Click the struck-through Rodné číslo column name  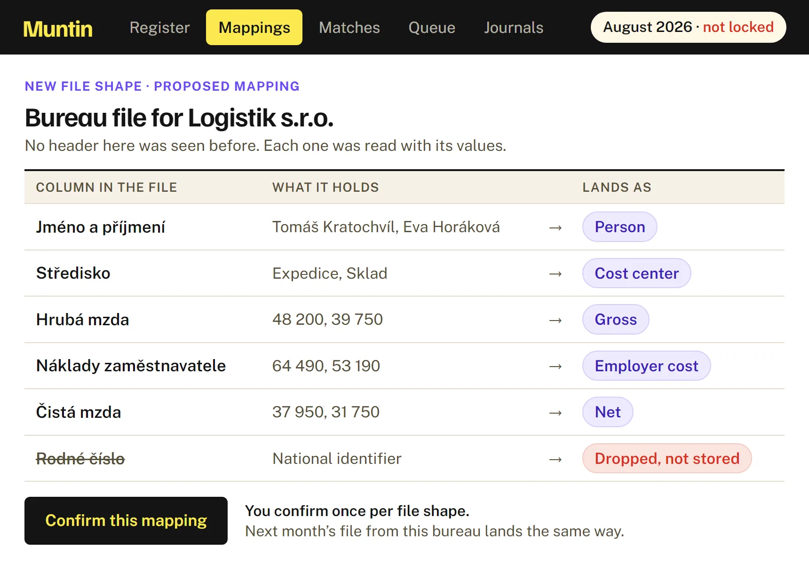tap(80, 458)
